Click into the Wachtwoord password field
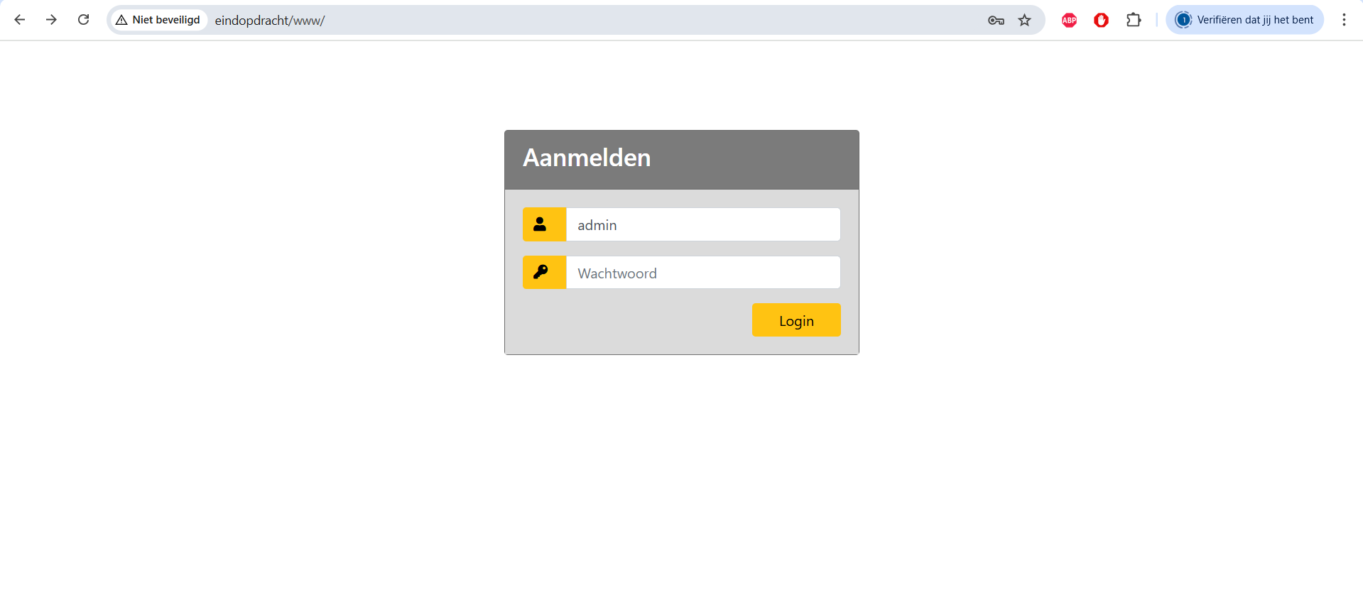Image resolution: width=1363 pixels, height=600 pixels. [702, 273]
